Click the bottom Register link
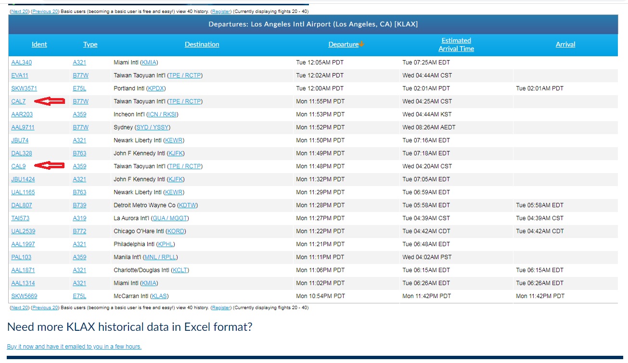 click(221, 308)
